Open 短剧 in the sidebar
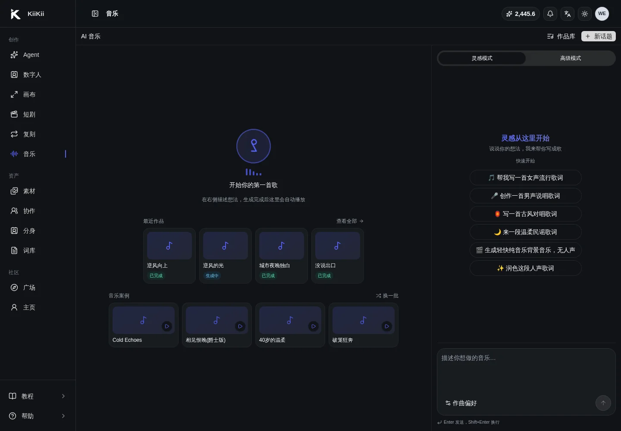This screenshot has width=621, height=431. 38,114
